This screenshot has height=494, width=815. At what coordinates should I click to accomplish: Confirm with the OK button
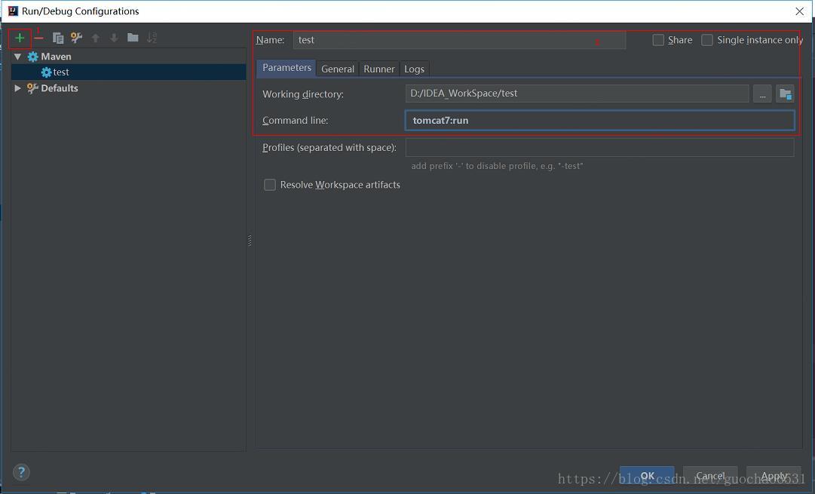point(647,476)
